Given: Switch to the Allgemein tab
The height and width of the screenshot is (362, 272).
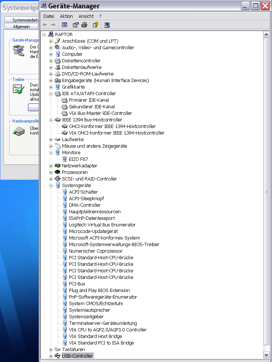Looking at the screenshot, I should tap(21, 27).
